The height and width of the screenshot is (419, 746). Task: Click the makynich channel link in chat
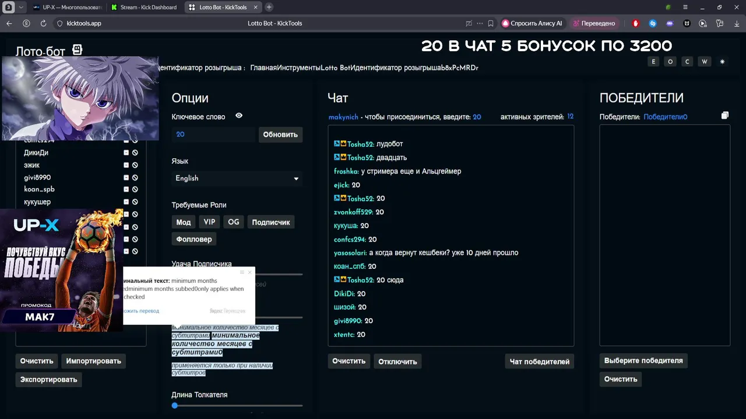343,117
